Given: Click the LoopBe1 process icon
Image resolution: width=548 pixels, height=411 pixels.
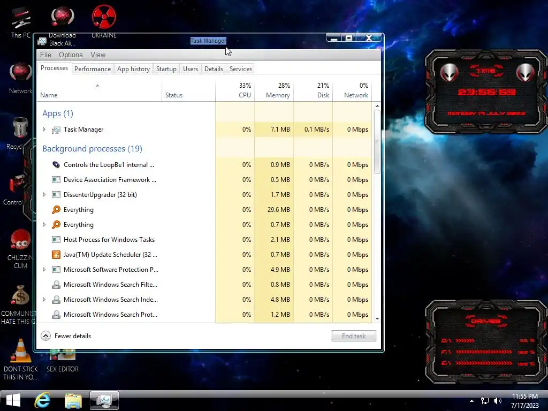Looking at the screenshot, I should coord(56,165).
